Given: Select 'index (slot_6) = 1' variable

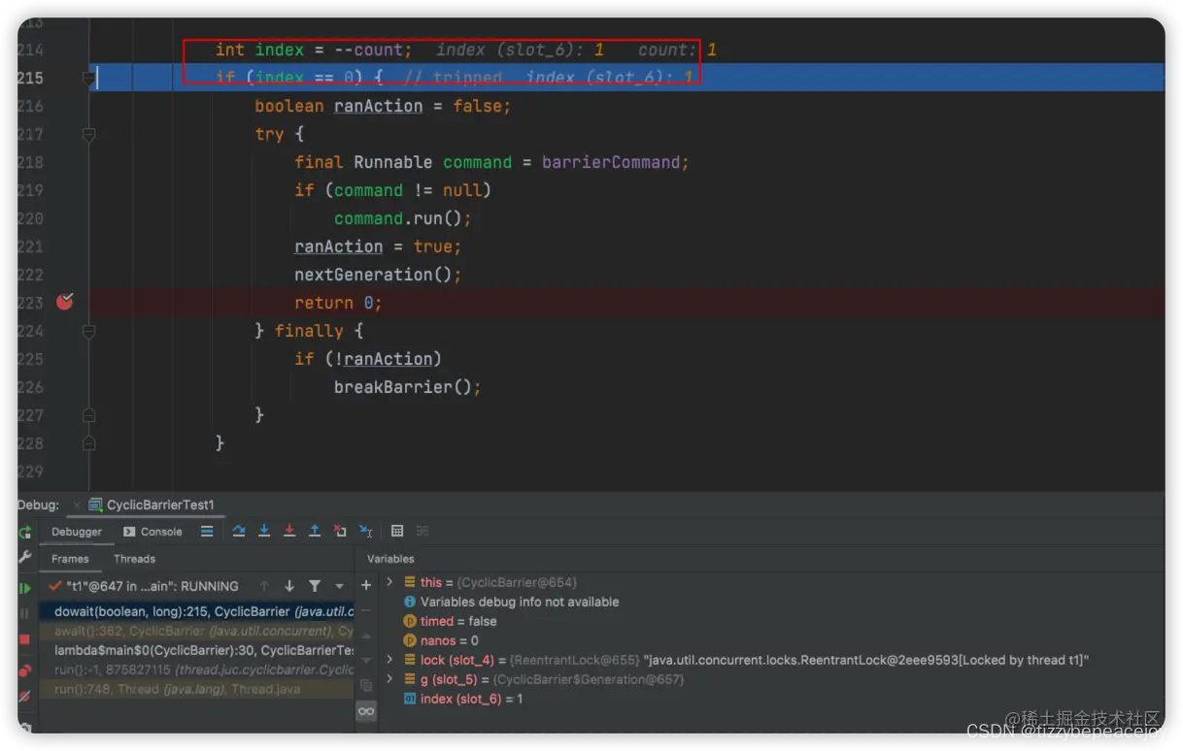Looking at the screenshot, I should (463, 699).
